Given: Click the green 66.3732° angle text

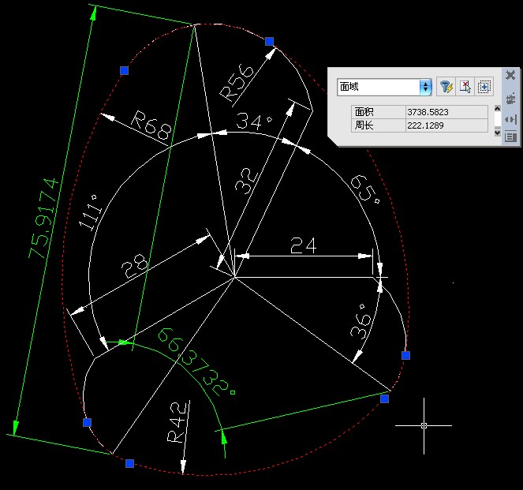Looking at the screenshot, I should pos(196,362).
